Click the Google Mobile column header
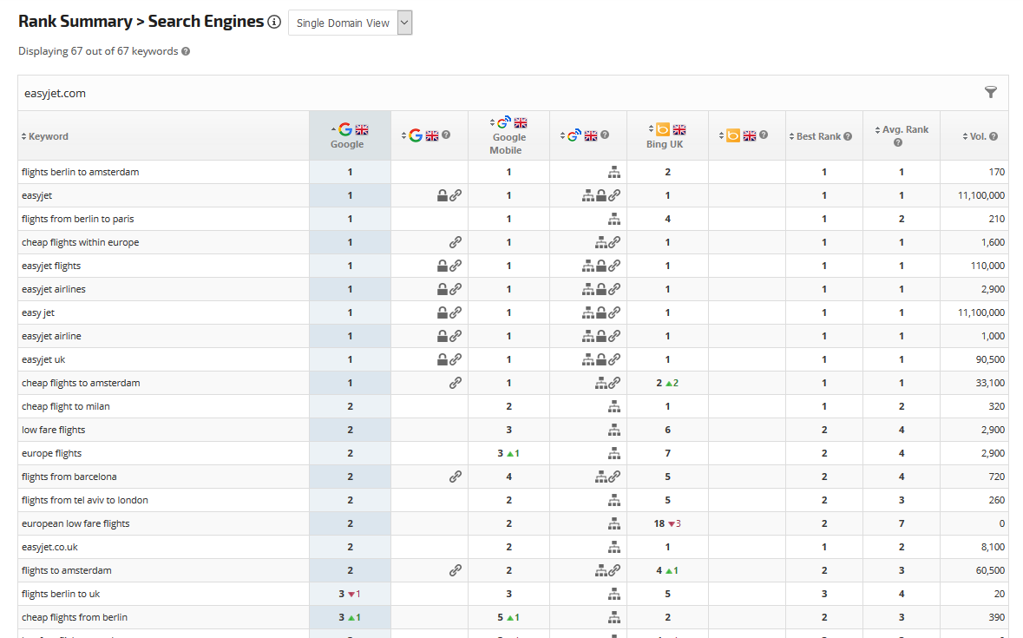 pyautogui.click(x=508, y=136)
